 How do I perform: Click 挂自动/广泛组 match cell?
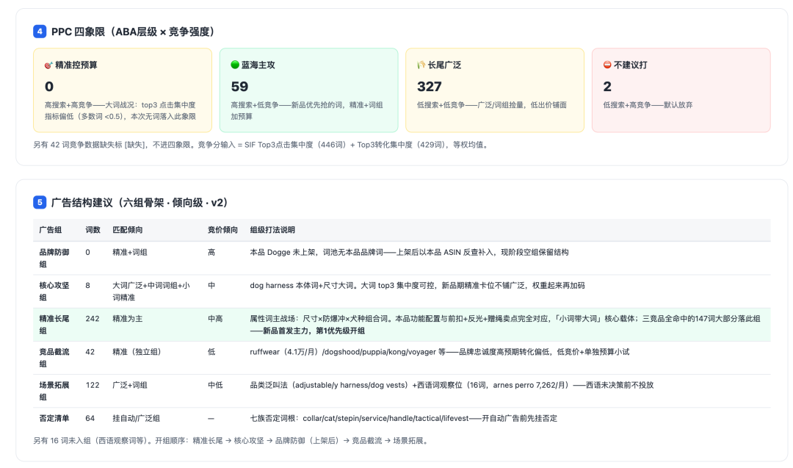(137, 419)
